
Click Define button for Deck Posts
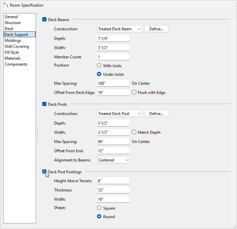[156, 114]
